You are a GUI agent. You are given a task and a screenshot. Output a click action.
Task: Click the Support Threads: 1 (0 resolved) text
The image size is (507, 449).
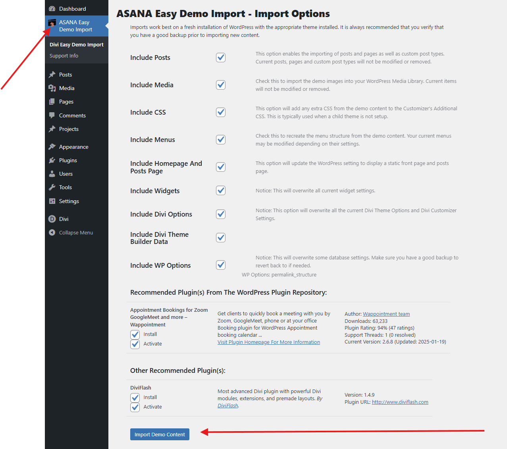pyautogui.click(x=380, y=335)
